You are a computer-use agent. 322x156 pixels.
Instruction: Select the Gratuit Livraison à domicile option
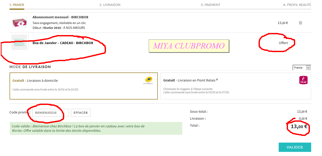84,86
